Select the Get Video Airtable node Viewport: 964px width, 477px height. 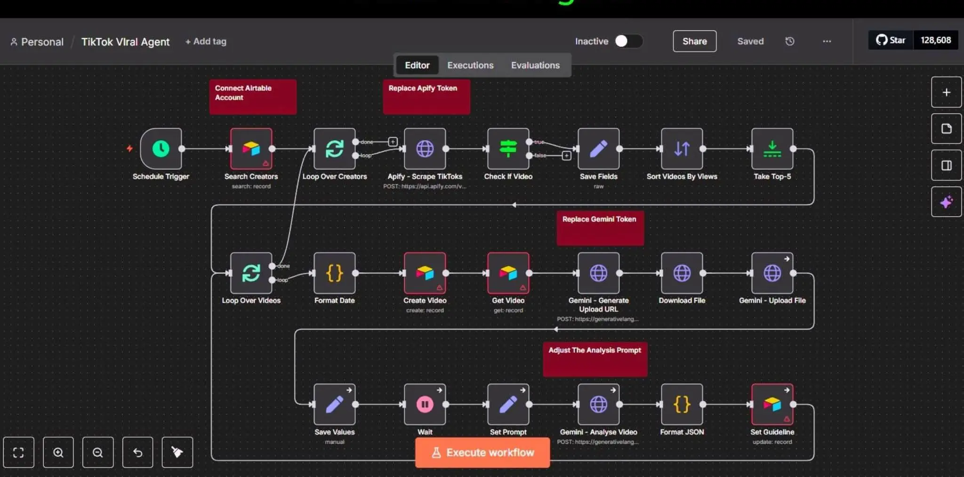508,273
